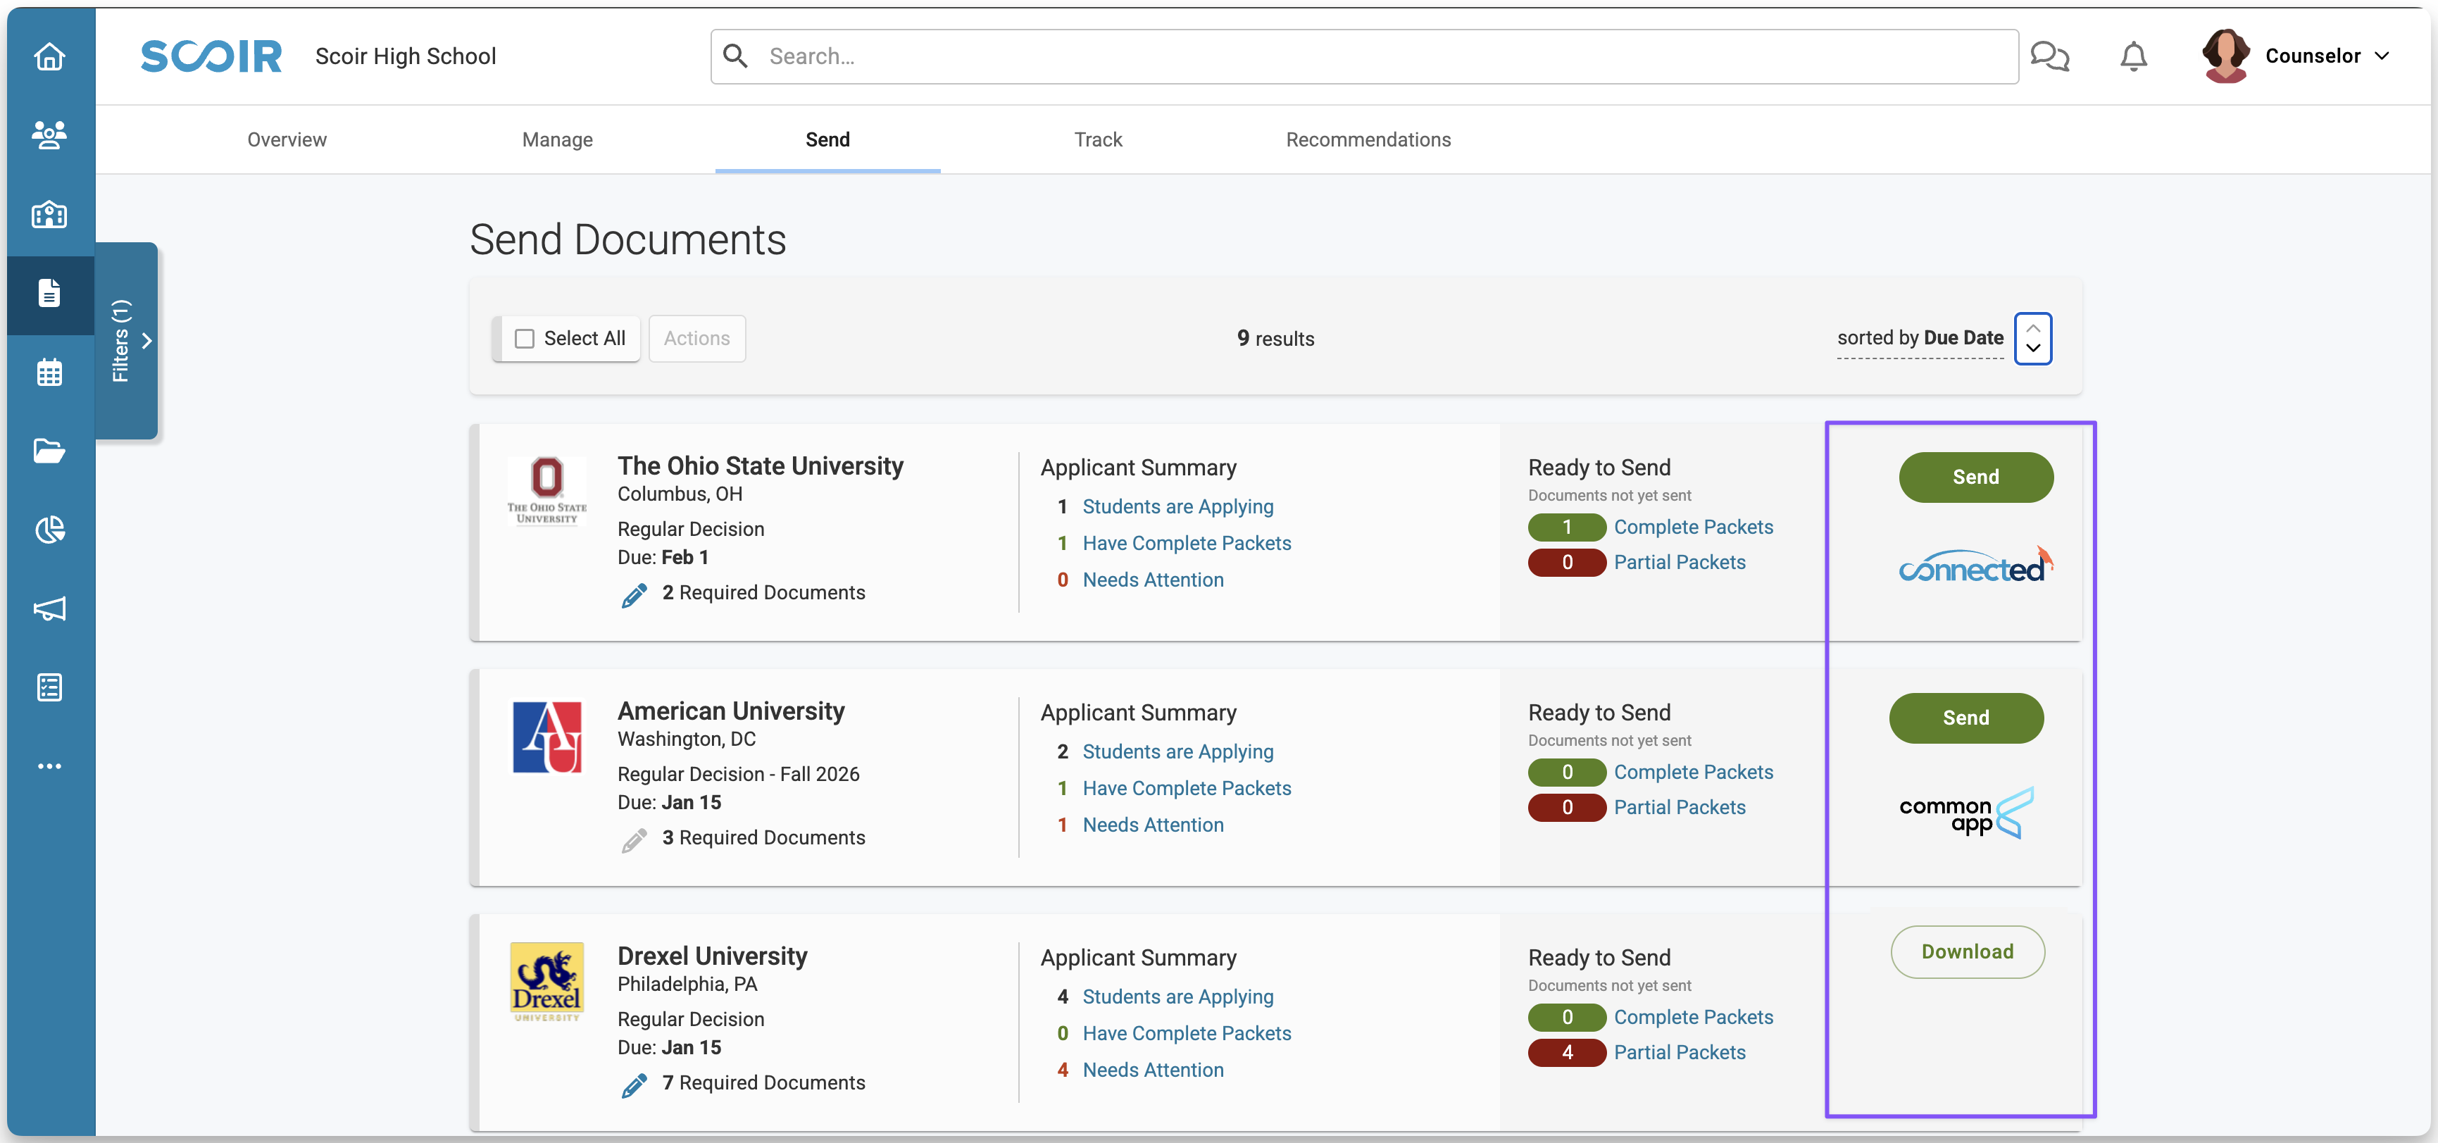Viewport: 2438px width, 1143px height.
Task: Focus the Search input field
Action: pyautogui.click(x=1363, y=57)
